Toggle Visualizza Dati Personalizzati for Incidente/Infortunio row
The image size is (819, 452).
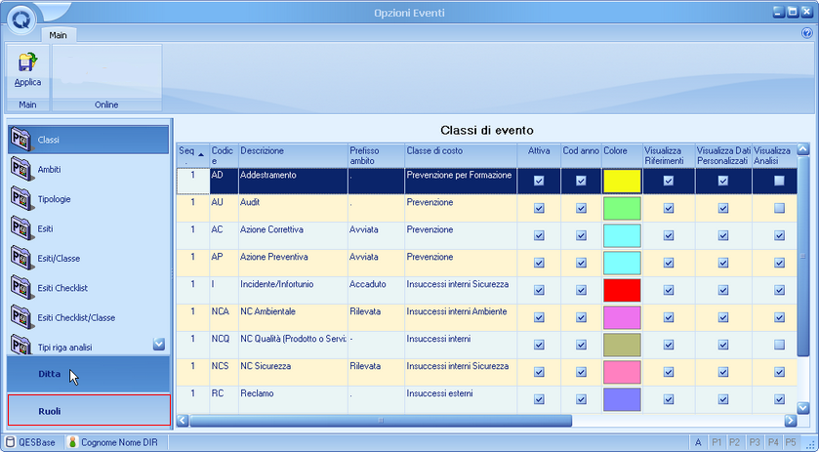[x=723, y=290]
